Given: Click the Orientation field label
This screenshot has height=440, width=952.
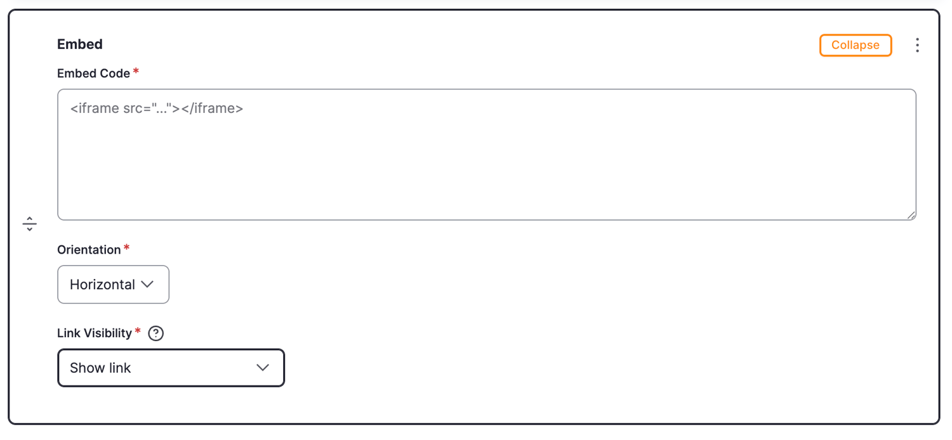Looking at the screenshot, I should click(x=89, y=250).
